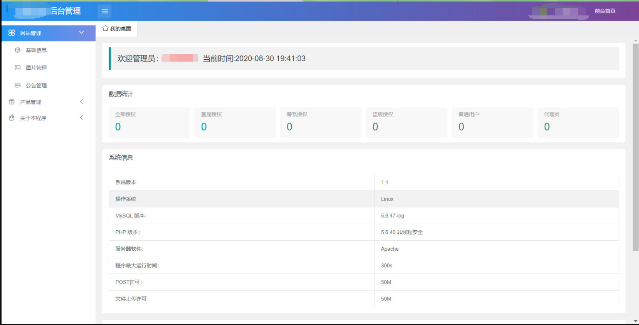
Task: Click the flame icon beside 关于本程序
Action: [12, 118]
